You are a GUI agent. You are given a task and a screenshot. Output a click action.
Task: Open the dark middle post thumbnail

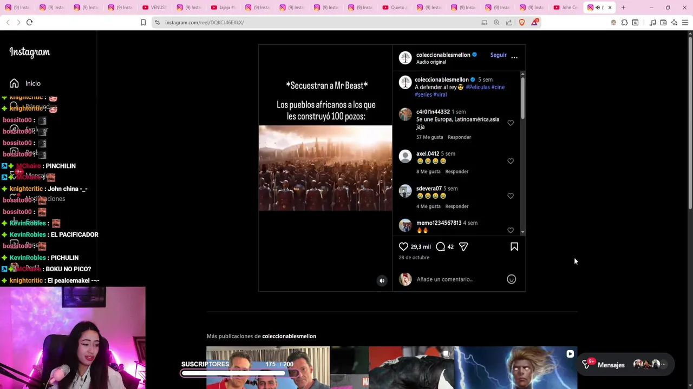click(x=392, y=368)
